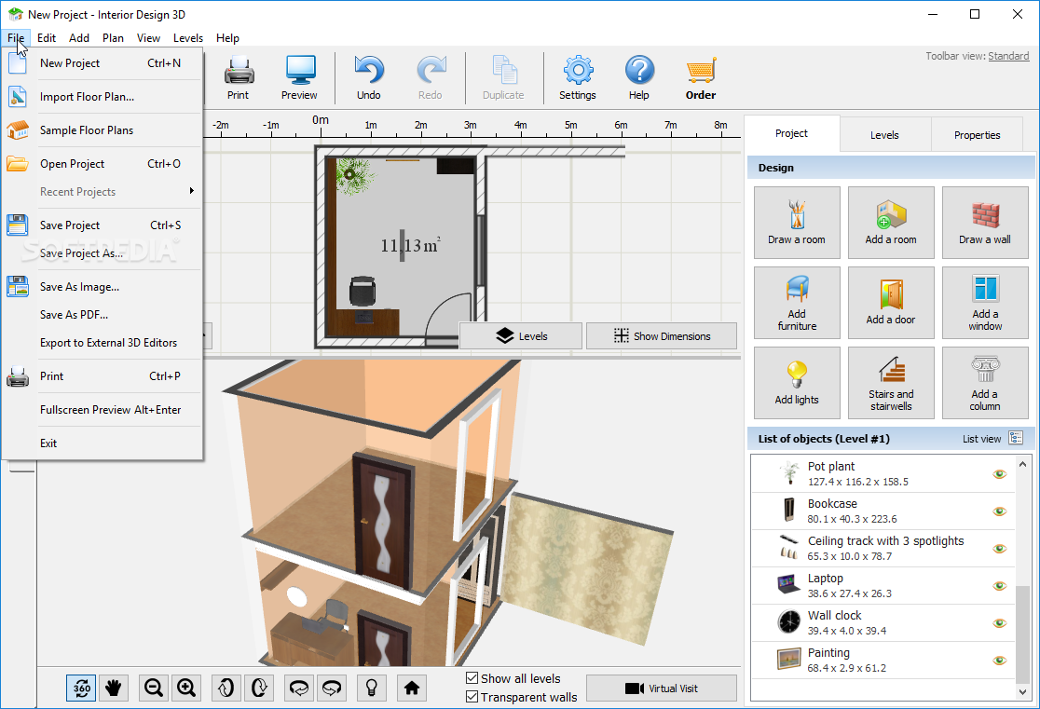This screenshot has width=1040, height=709.
Task: Click the rotate left 3D icon
Action: pos(299,688)
